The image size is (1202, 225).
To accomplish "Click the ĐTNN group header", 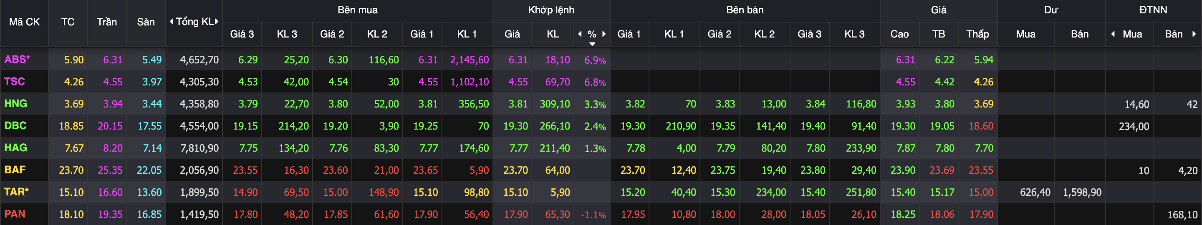I will 1153,10.
